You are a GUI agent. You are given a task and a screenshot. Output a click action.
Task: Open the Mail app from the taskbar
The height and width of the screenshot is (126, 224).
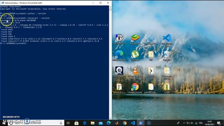[x=101, y=123]
